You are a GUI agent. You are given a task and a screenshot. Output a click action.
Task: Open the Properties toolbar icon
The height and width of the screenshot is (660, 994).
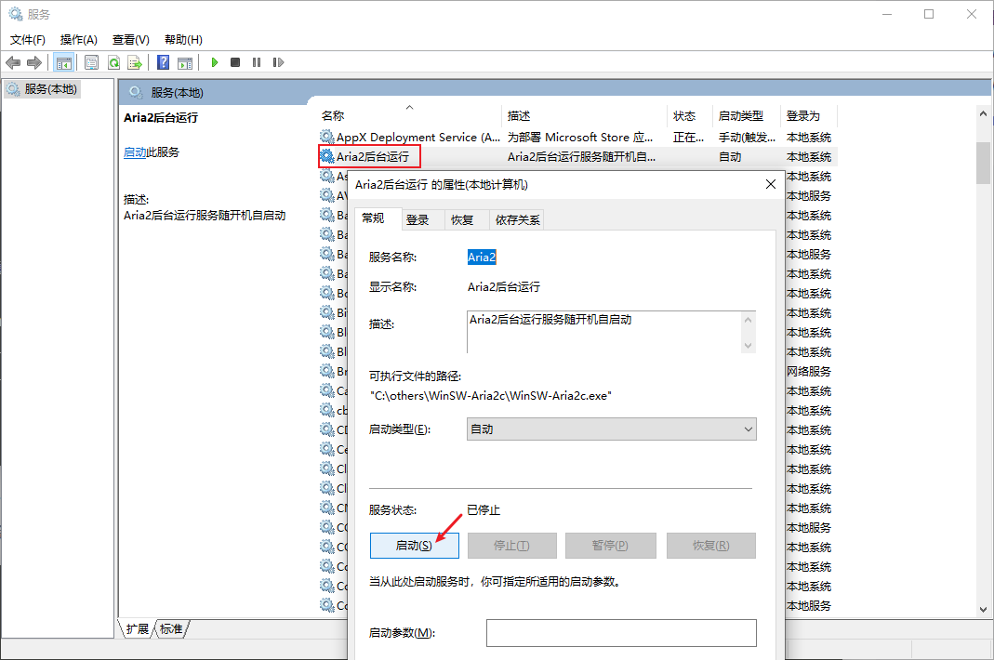pos(91,62)
